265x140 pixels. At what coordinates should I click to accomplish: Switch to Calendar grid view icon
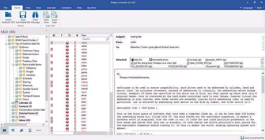[x=13, y=130]
